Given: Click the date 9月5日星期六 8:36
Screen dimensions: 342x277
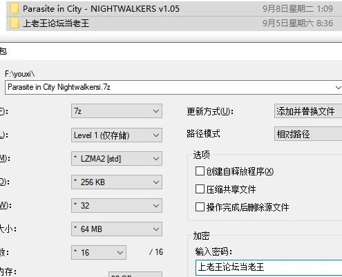Looking at the screenshot, I should [298, 23].
